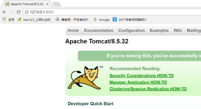Viewport: 201px width, 109px height.
Task: Open the Home navigation item
Action: point(73,31)
